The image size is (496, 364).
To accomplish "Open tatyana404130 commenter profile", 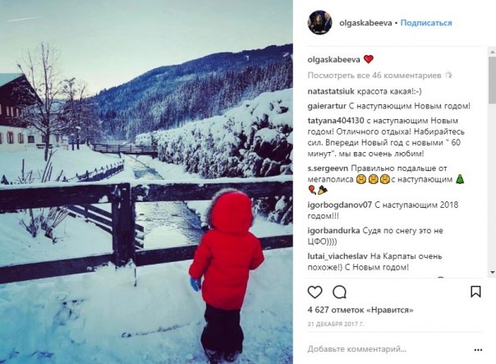I will tap(336, 121).
